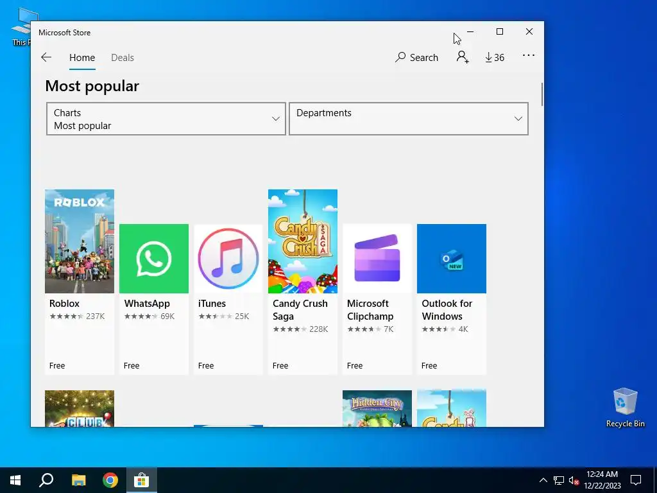Screen dimensions: 657x493
Task: Open the taskbar clock and date
Action: [602, 480]
